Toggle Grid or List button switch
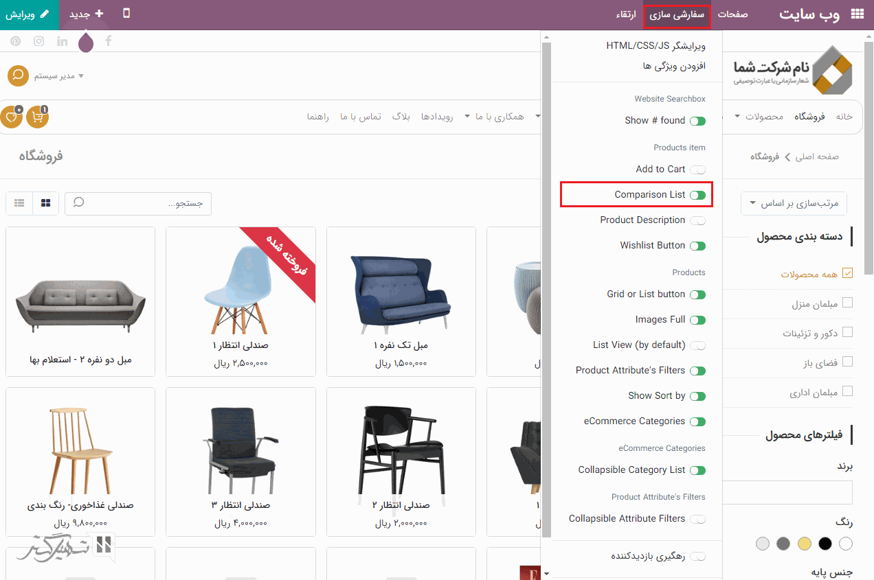The width and height of the screenshot is (874, 580). pyautogui.click(x=698, y=294)
